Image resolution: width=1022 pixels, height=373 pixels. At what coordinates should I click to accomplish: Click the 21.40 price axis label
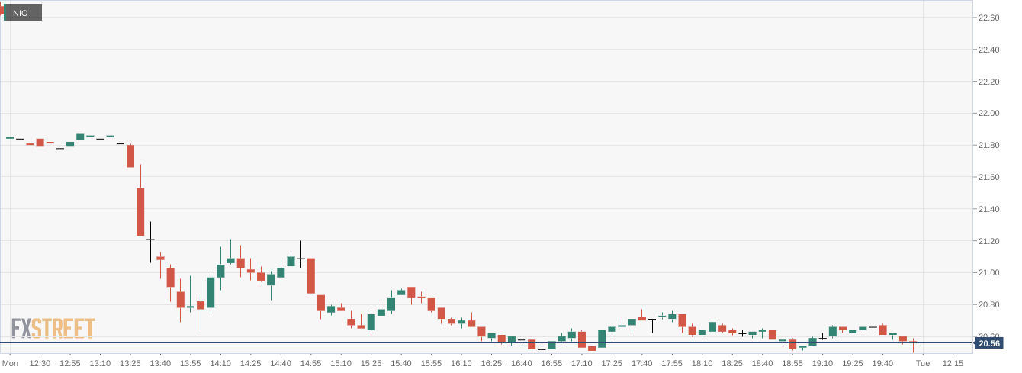(x=988, y=209)
